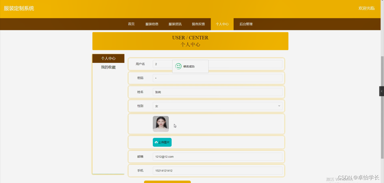Click the 服装定制系统 site title
This screenshot has width=384, height=183.
point(19,8)
